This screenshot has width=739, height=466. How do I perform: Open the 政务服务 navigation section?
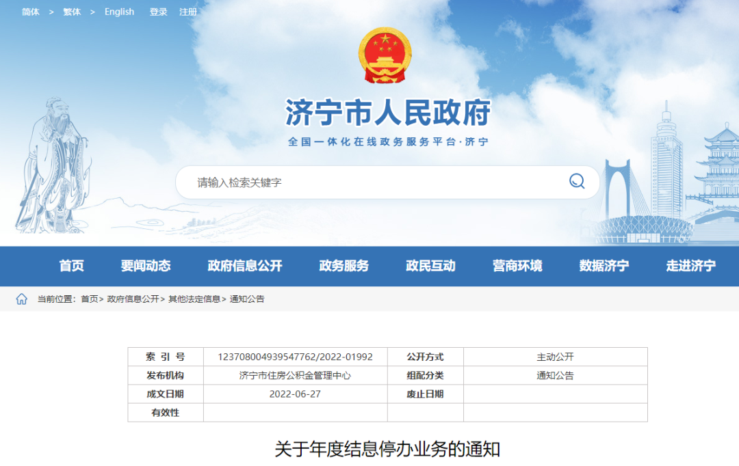click(343, 266)
